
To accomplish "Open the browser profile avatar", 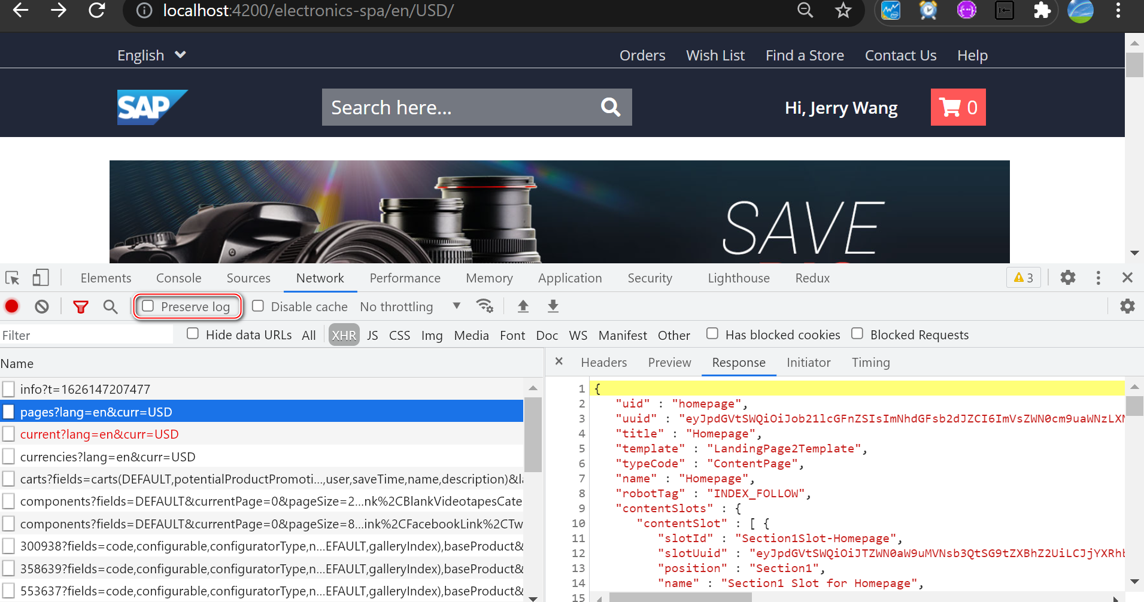I will pos(1081,10).
